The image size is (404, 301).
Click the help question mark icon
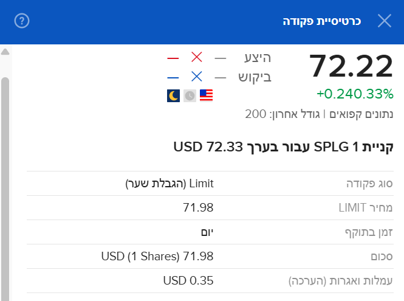(22, 21)
